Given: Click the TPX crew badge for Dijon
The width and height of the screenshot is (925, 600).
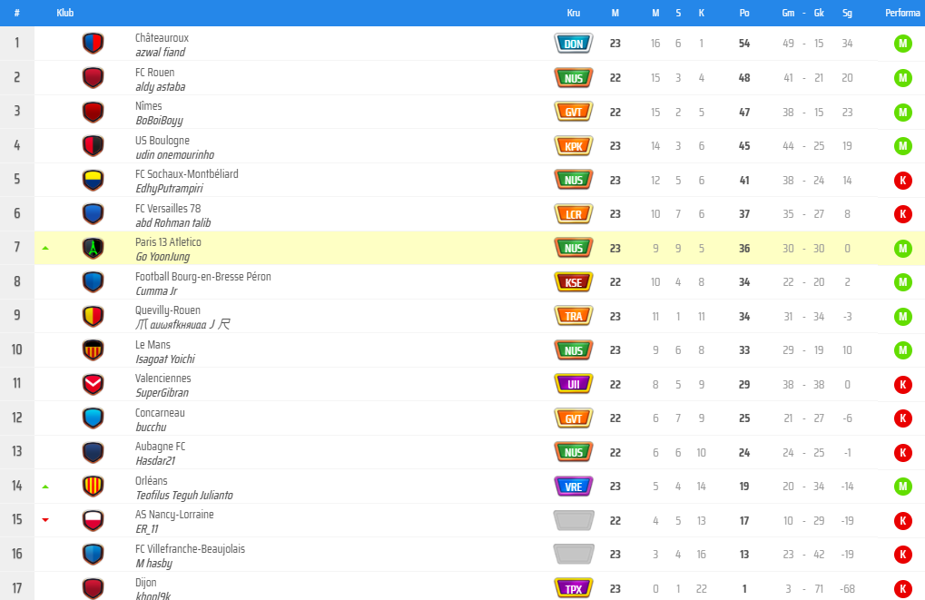Looking at the screenshot, I should pos(574,589).
